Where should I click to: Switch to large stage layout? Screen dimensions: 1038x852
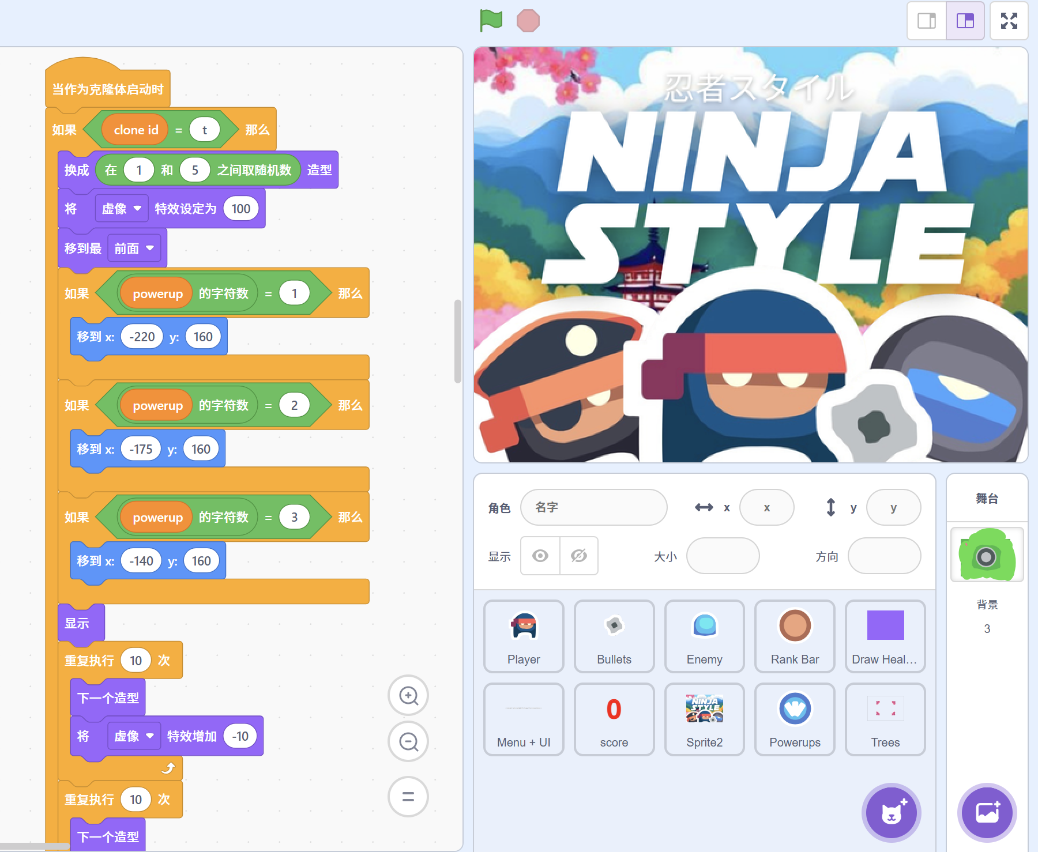[965, 21]
